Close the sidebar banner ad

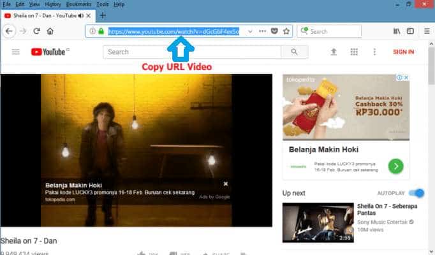[406, 78]
